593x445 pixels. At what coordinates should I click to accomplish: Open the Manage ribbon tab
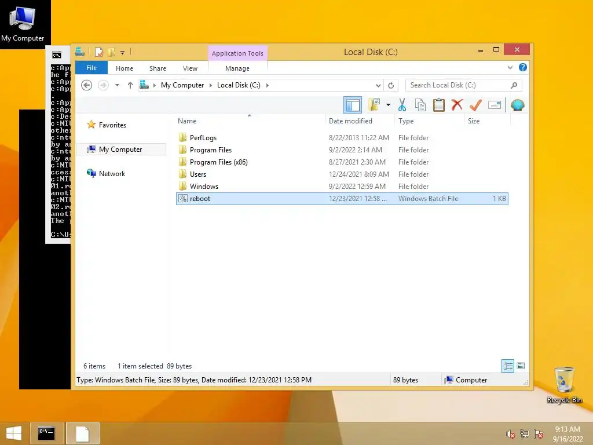tap(237, 68)
